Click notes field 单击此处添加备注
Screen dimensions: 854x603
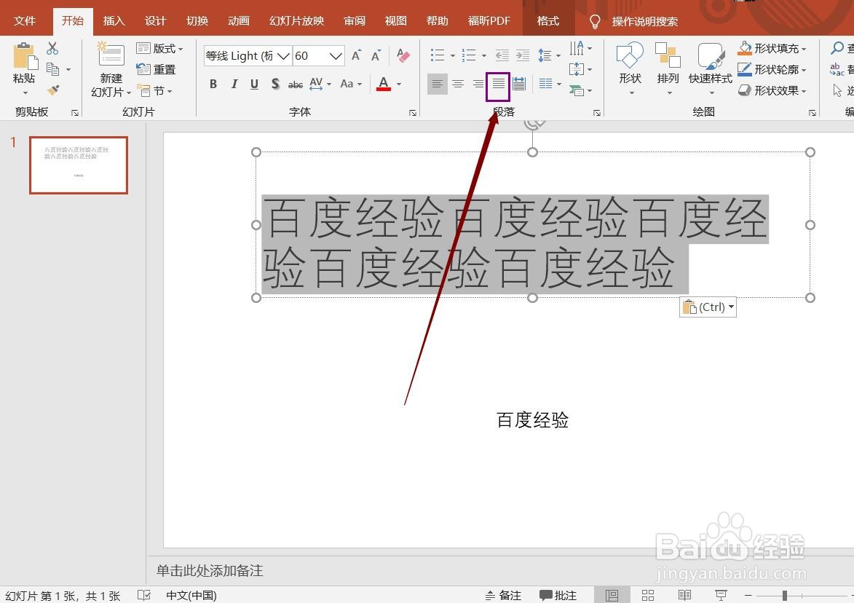tap(210, 570)
